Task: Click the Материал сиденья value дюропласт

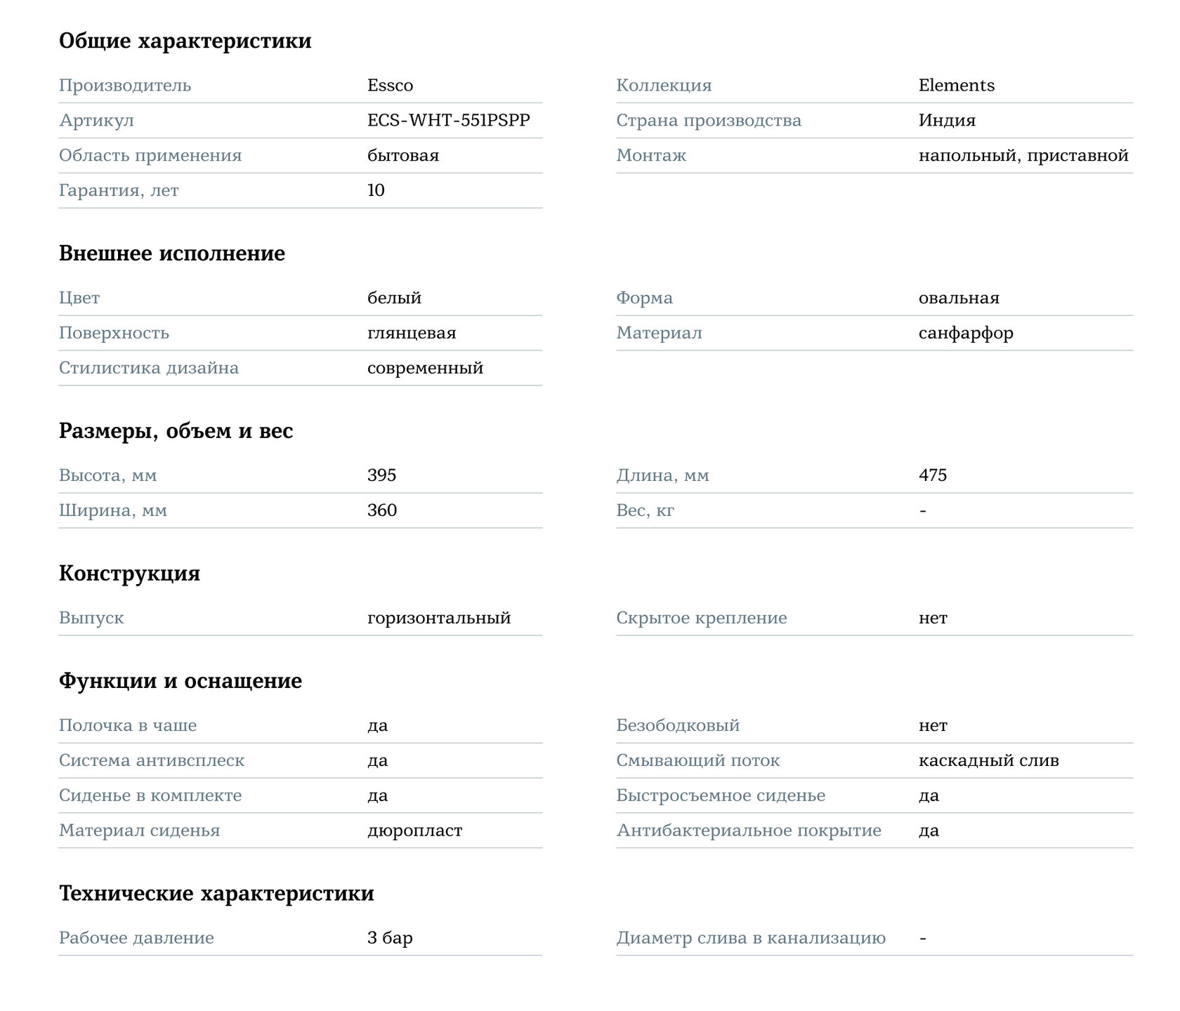Action: [x=414, y=831]
